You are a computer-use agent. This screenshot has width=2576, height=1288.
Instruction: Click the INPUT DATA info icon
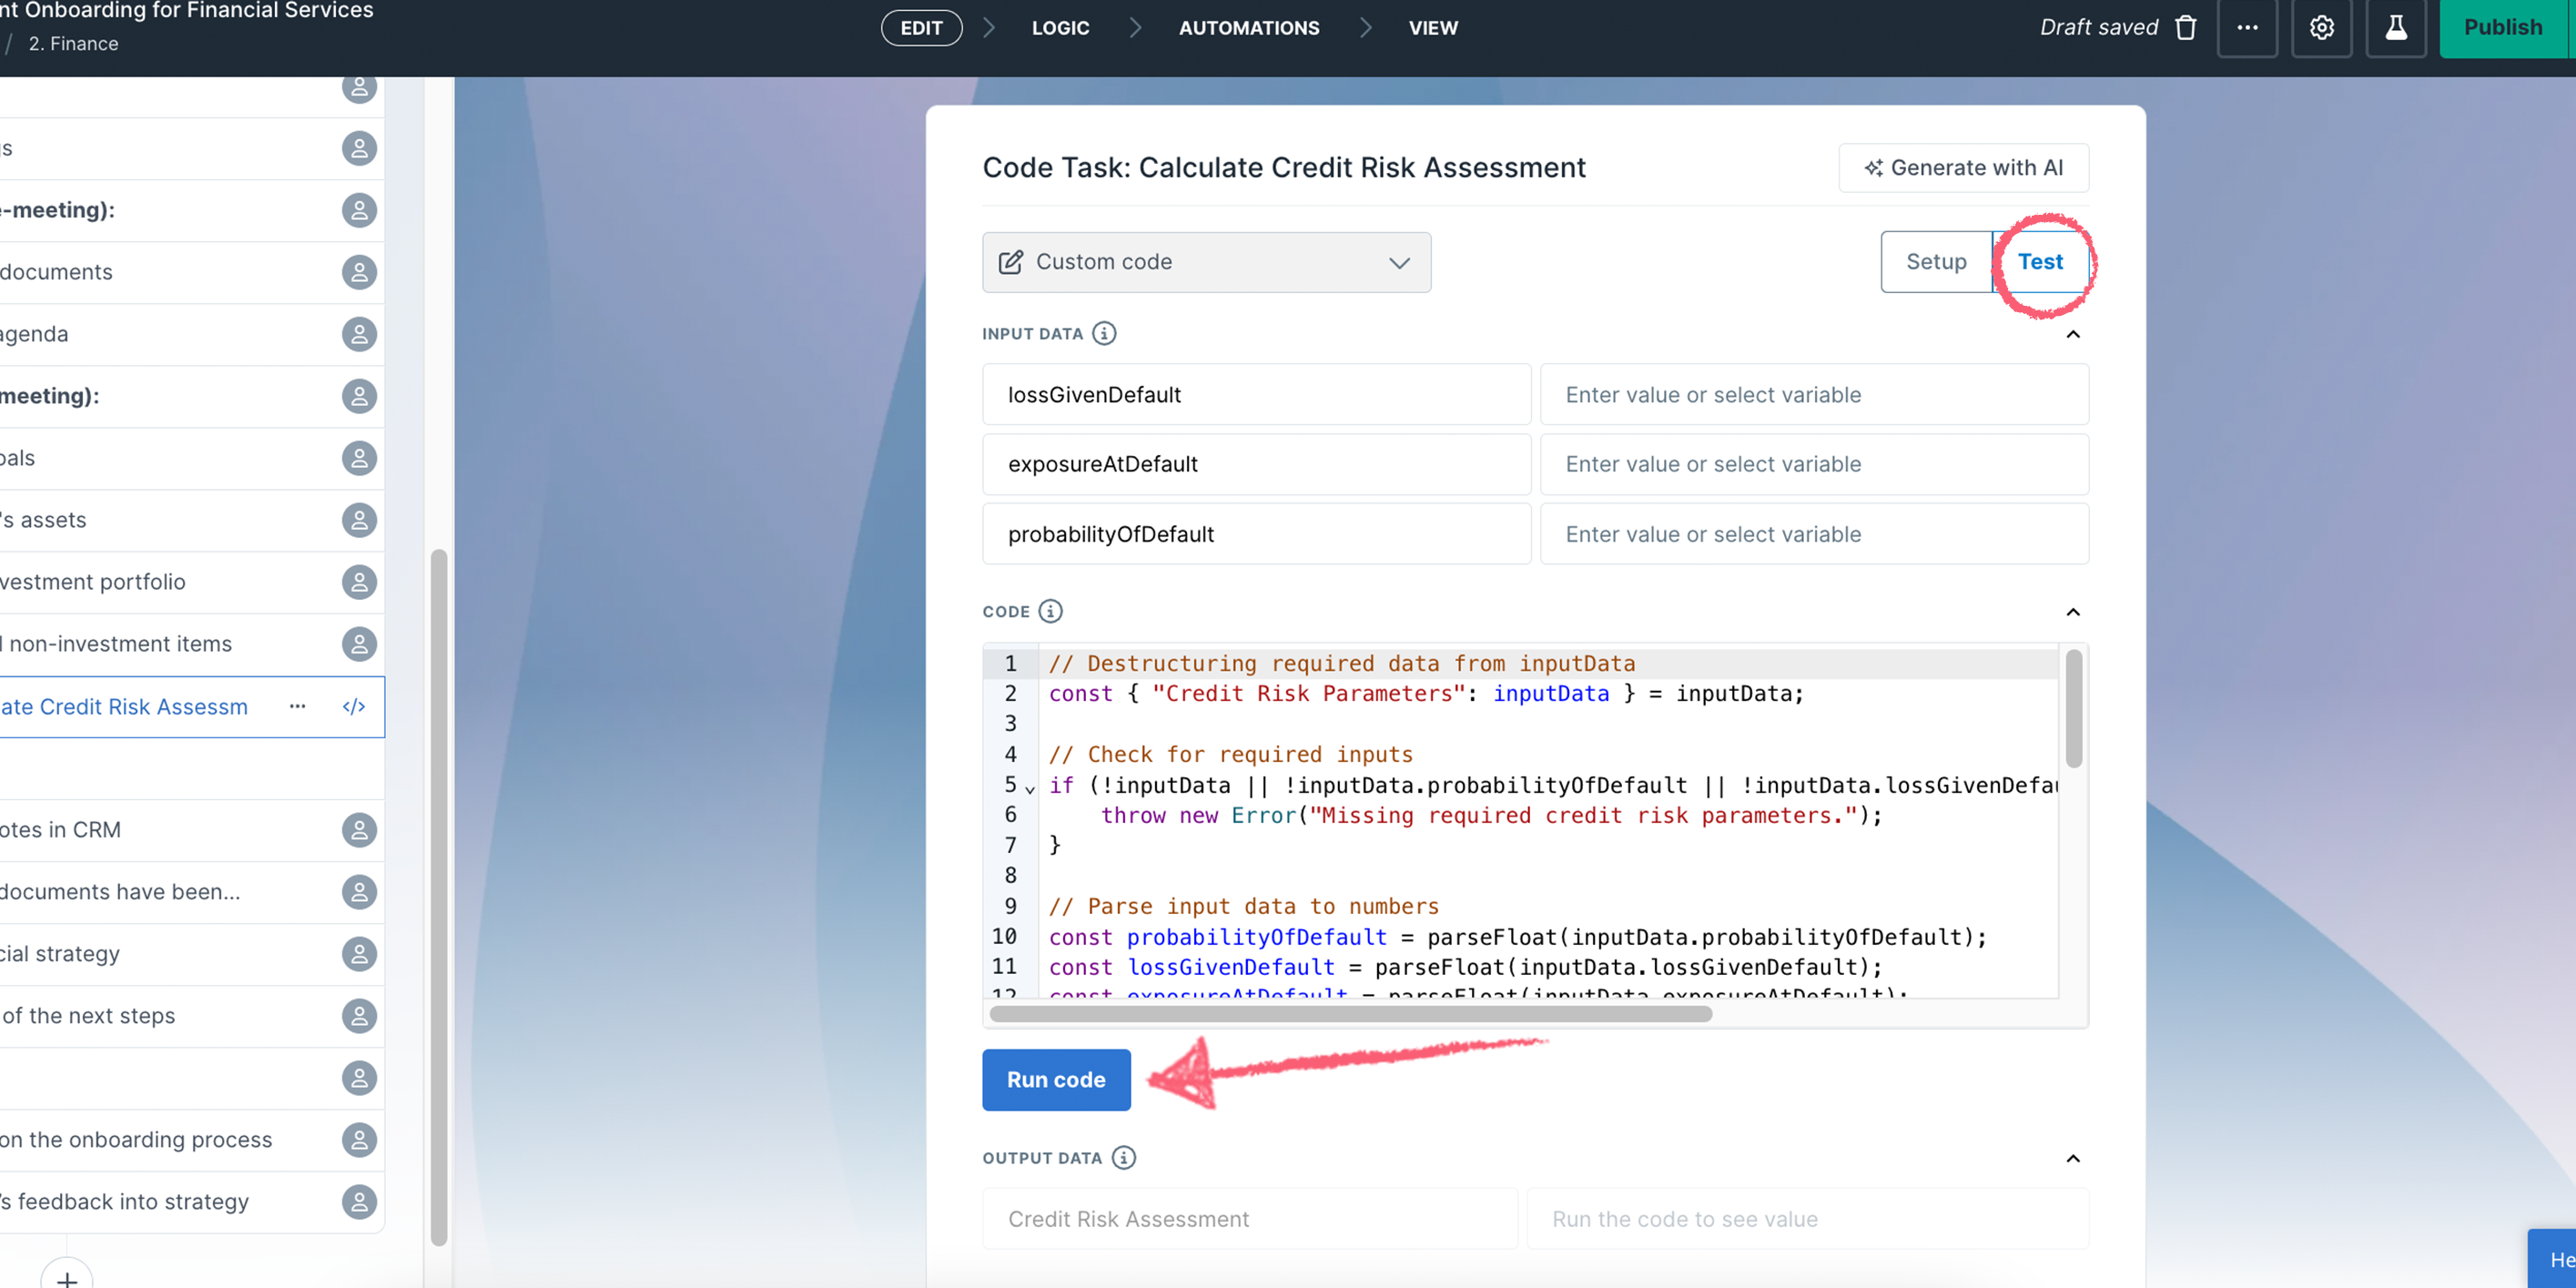pyautogui.click(x=1104, y=333)
